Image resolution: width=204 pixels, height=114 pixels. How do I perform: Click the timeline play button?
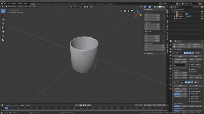[85, 105]
